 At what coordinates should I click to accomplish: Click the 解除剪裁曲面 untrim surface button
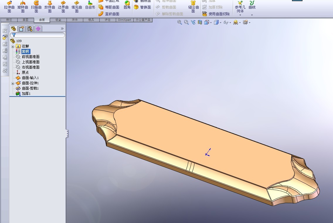click(x=169, y=14)
